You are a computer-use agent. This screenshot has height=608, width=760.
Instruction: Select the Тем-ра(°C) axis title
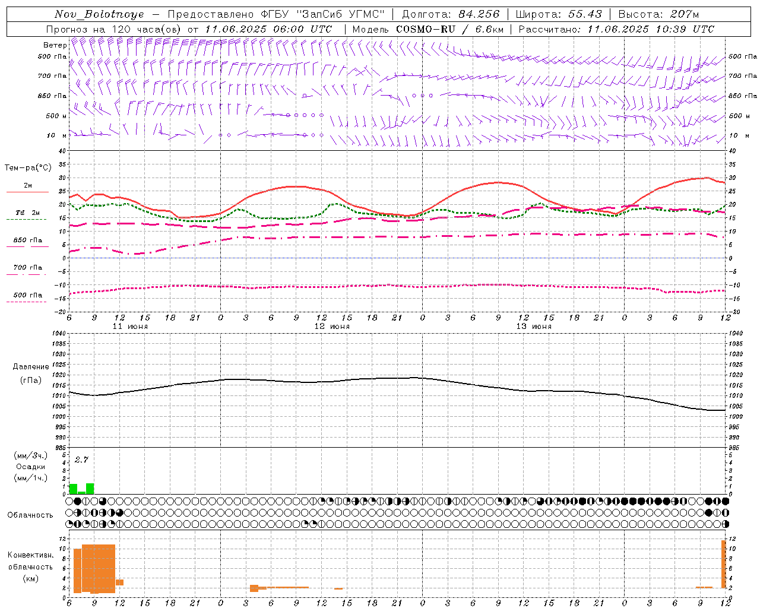click(28, 168)
